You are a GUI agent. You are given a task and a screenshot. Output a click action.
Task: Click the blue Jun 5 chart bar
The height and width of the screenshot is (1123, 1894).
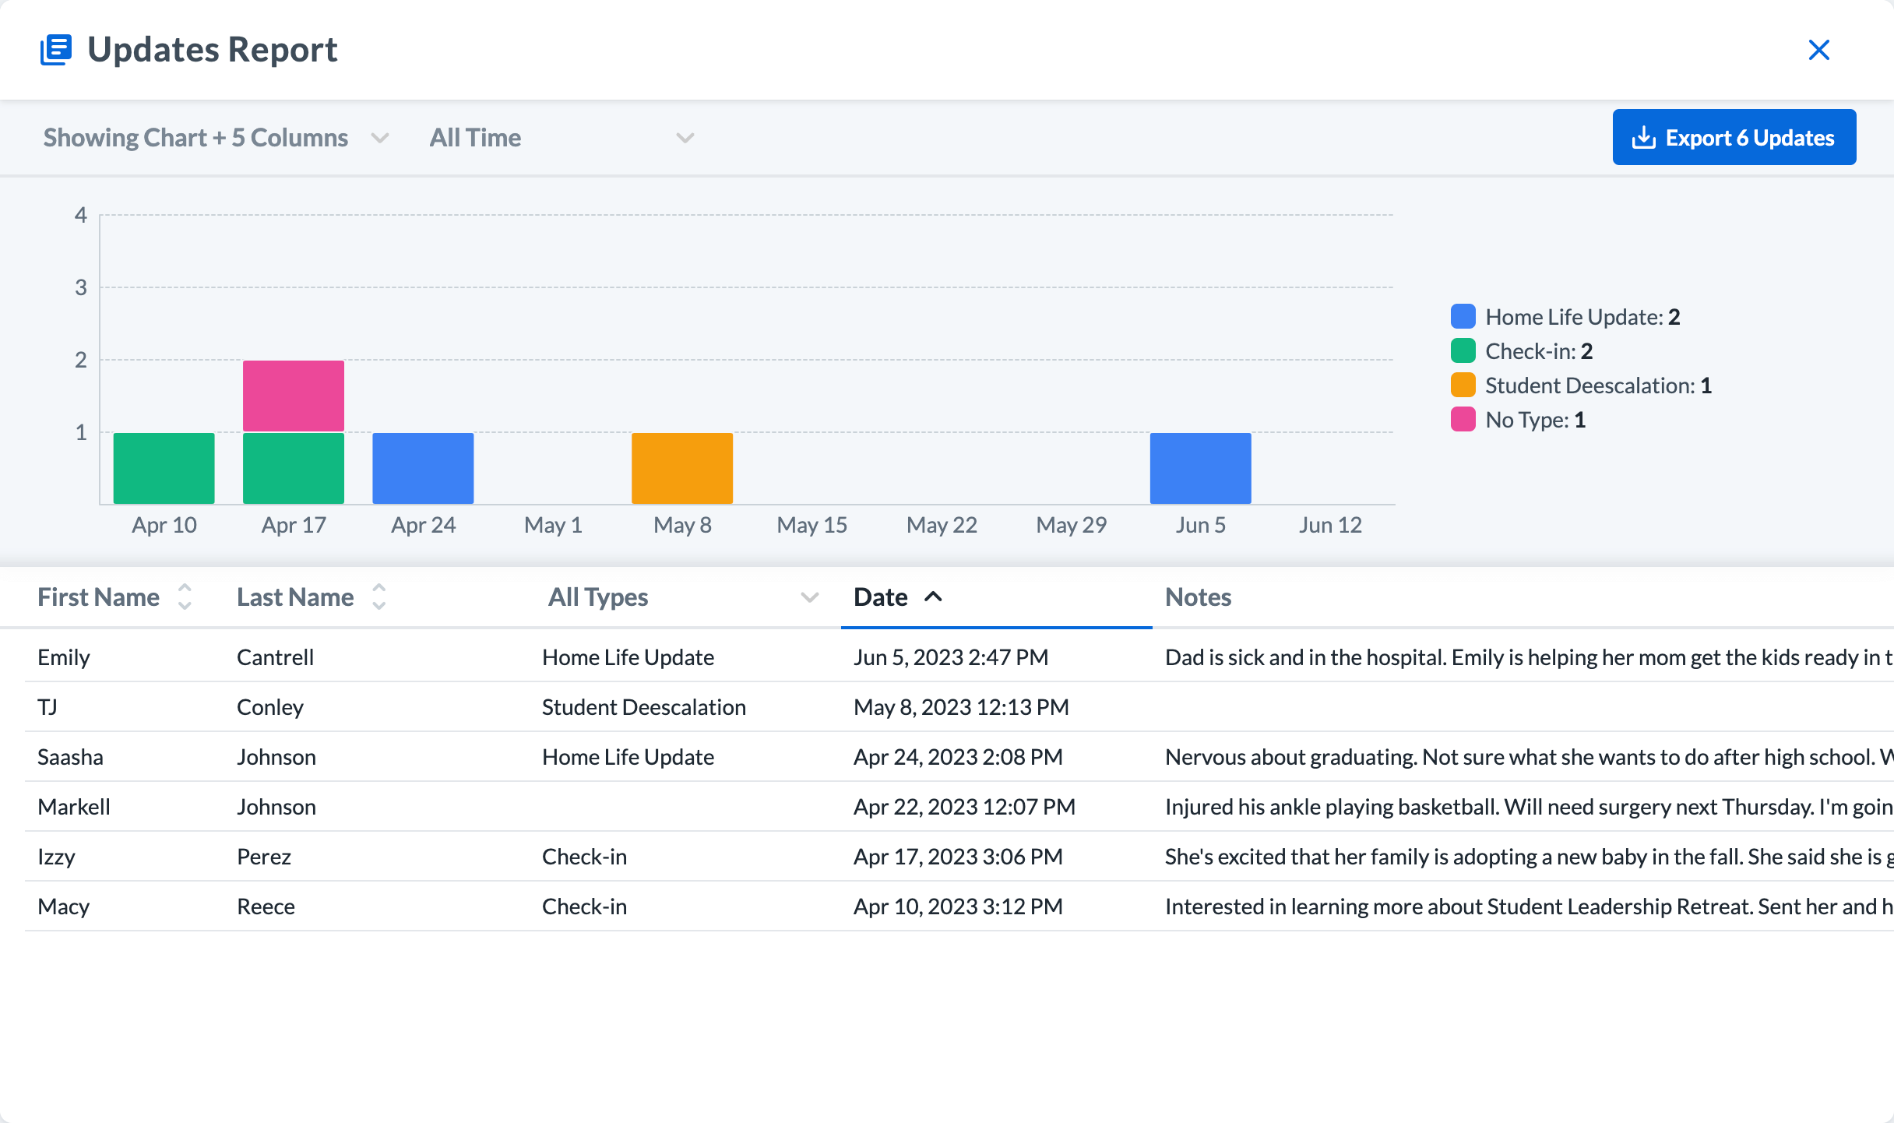[1201, 469]
